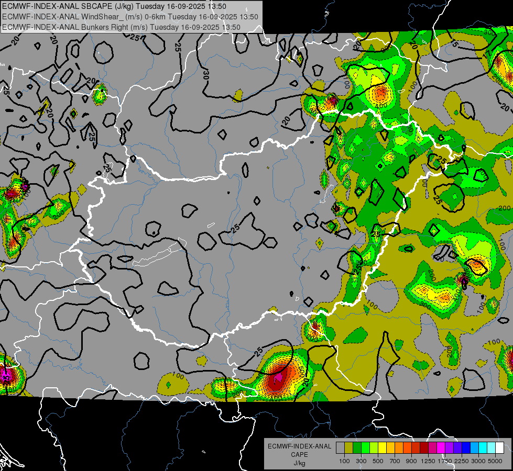The height and width of the screenshot is (471, 513).
Task: Pick the pink-magenta swatch right of 1250
Action: [432, 447]
